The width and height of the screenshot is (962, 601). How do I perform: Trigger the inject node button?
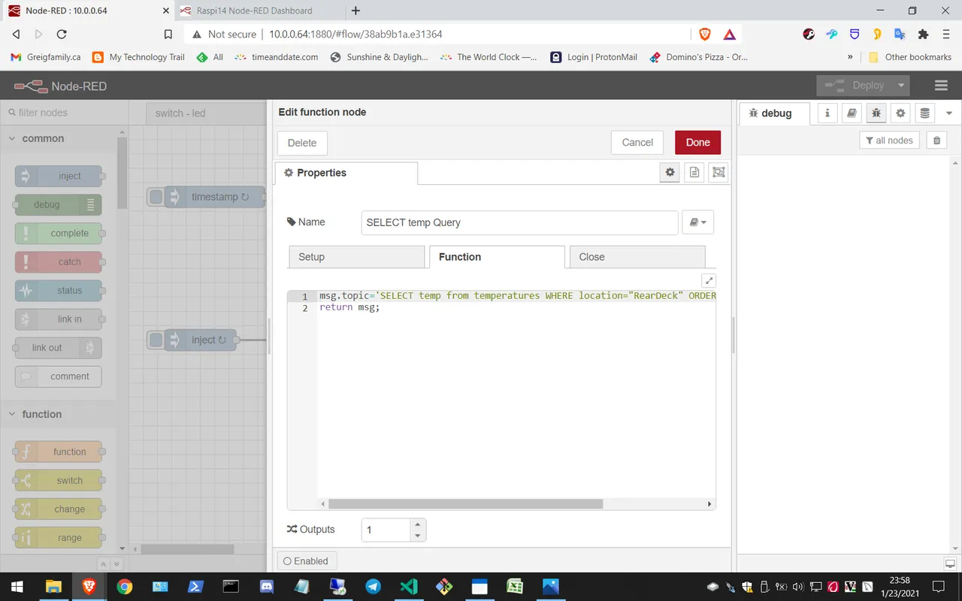click(x=156, y=340)
